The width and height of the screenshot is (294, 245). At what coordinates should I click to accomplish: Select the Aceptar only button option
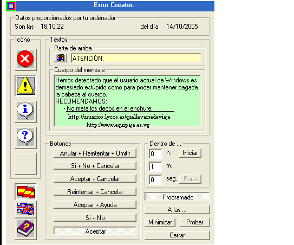coord(95,230)
